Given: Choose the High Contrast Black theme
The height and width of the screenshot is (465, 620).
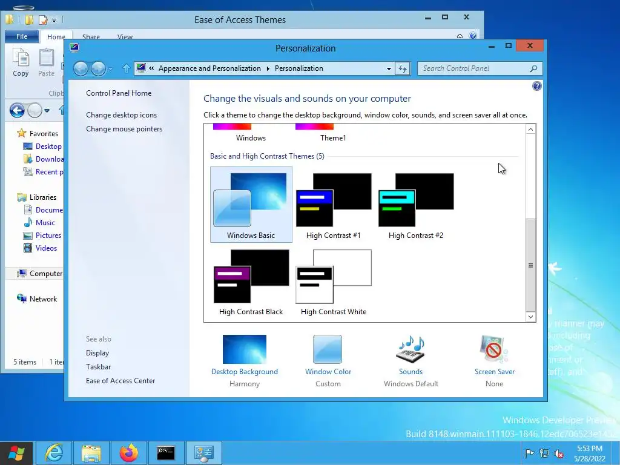Looking at the screenshot, I should [x=251, y=281].
